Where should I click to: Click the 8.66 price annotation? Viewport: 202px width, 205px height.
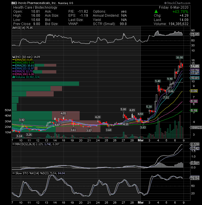tap(171, 91)
